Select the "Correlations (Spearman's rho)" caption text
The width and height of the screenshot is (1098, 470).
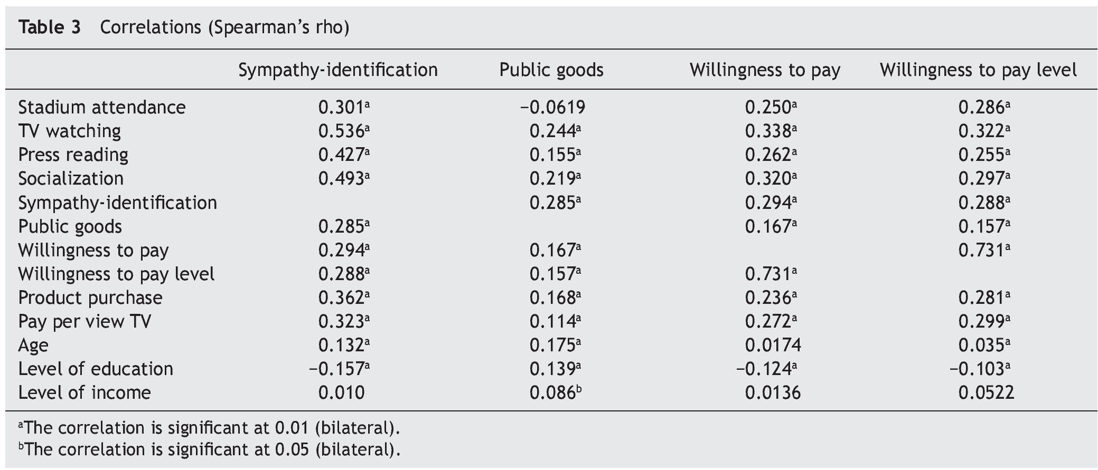click(224, 27)
